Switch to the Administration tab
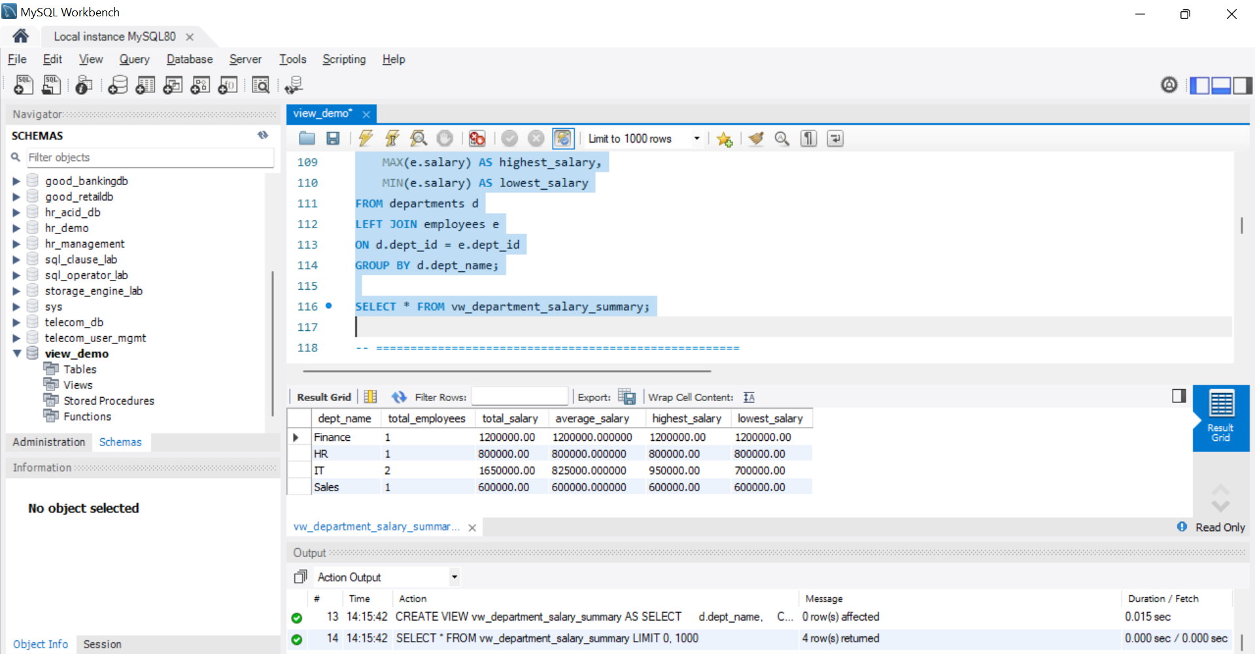 point(49,442)
